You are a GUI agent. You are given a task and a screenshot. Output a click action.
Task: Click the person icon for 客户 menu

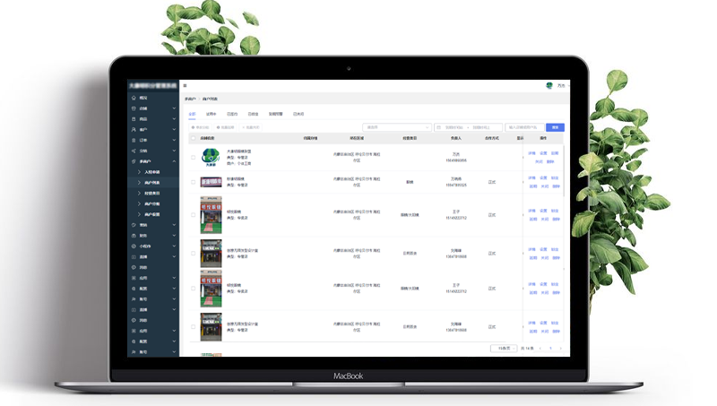[134, 130]
